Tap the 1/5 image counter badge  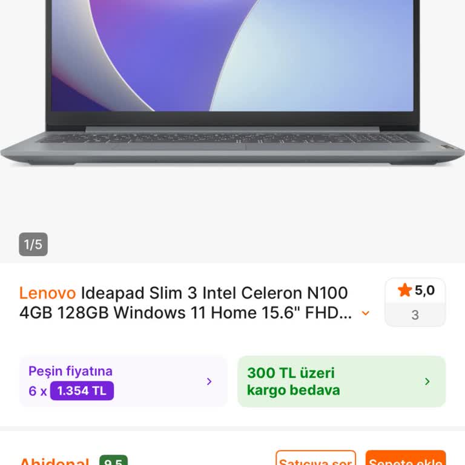pos(33,245)
